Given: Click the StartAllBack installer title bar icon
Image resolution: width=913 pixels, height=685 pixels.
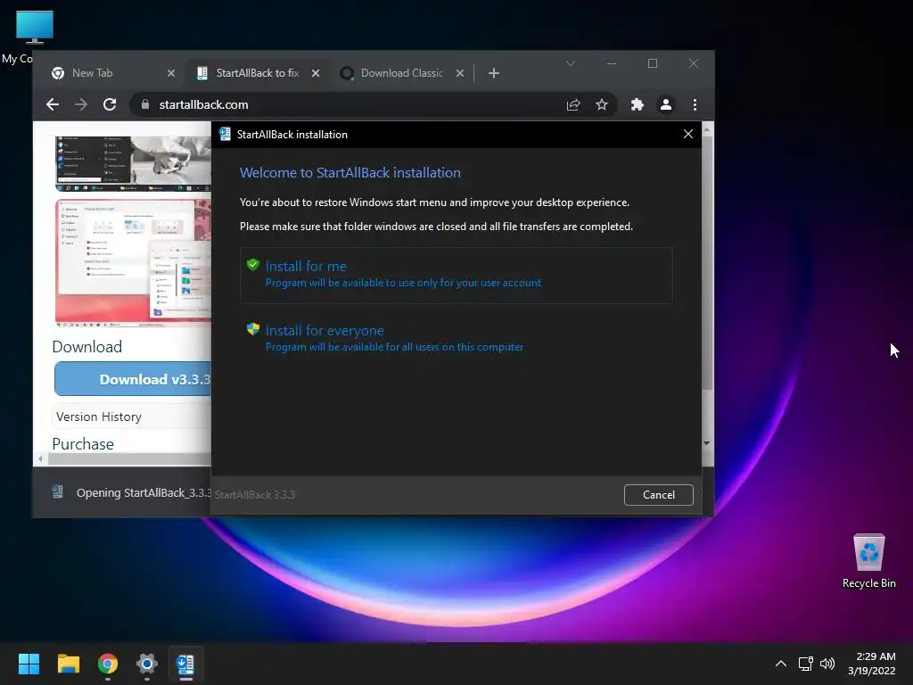Looking at the screenshot, I should click(x=225, y=135).
